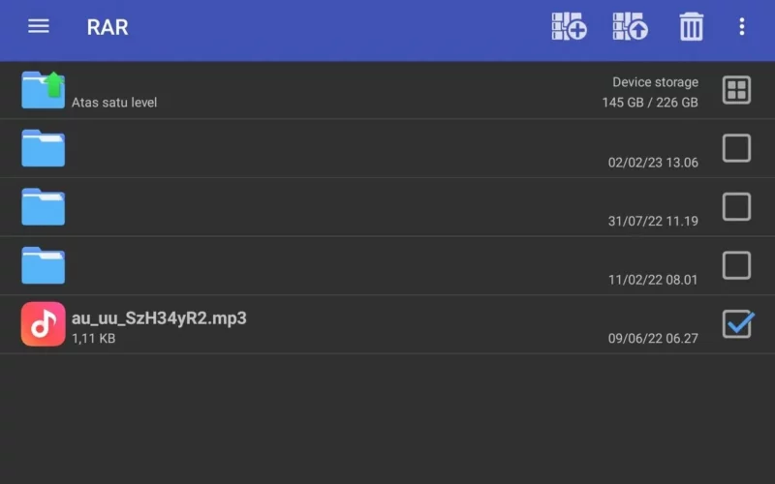This screenshot has width=775, height=484.
Task: Open the hamburger navigation menu
Action: coord(39,26)
